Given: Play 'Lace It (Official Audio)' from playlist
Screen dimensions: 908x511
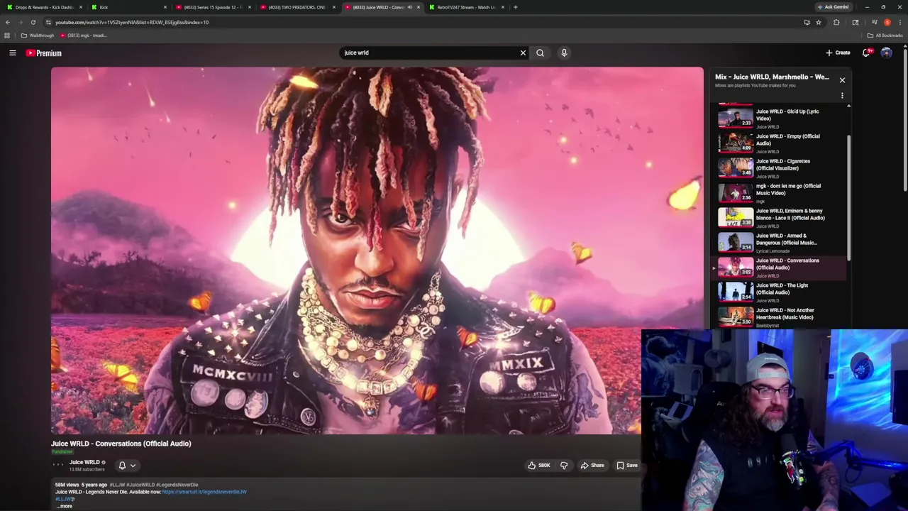Looking at the screenshot, I should [779, 216].
